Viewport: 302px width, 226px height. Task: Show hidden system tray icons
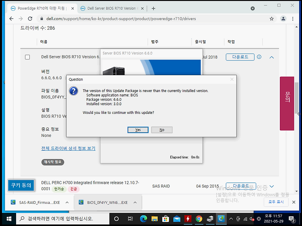[x=231, y=219]
